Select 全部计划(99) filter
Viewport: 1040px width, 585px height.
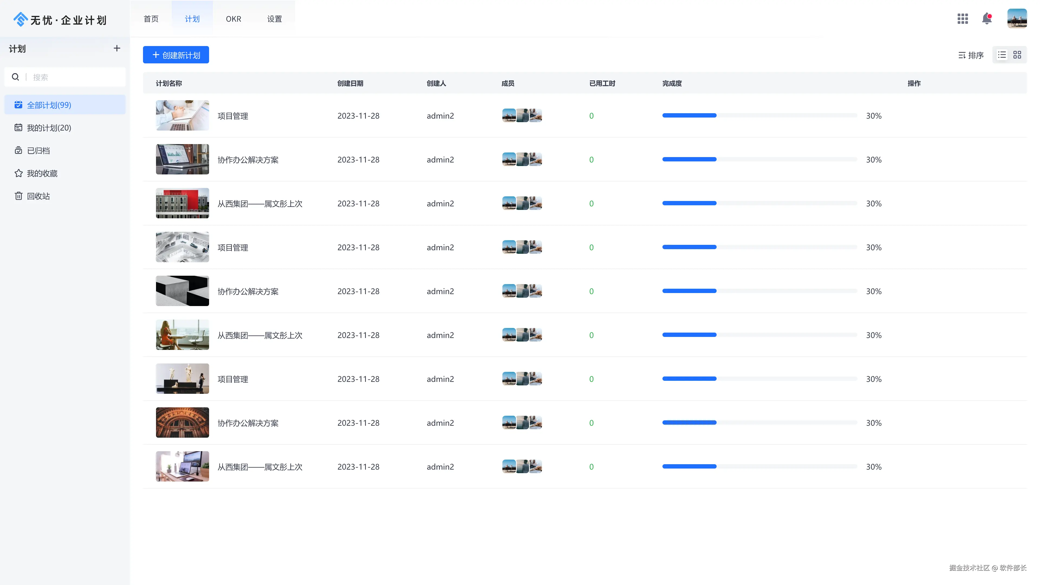49,105
